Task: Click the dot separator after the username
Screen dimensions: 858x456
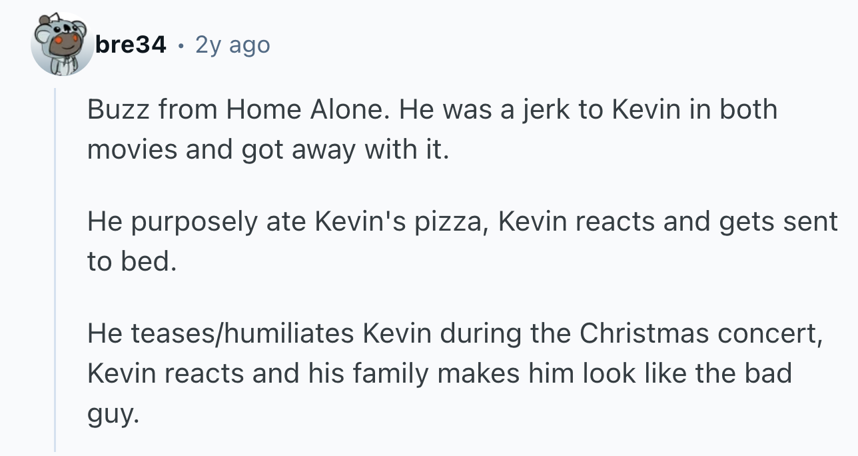Action: click(181, 45)
